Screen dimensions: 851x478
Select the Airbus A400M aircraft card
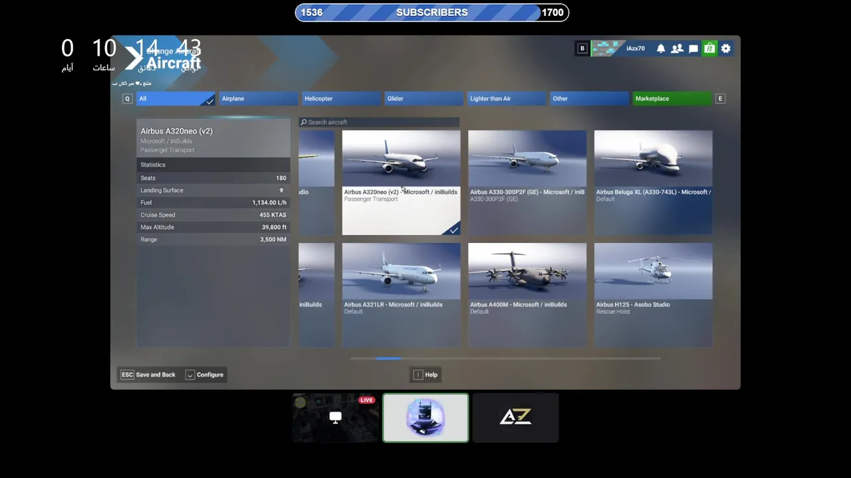pos(527,295)
